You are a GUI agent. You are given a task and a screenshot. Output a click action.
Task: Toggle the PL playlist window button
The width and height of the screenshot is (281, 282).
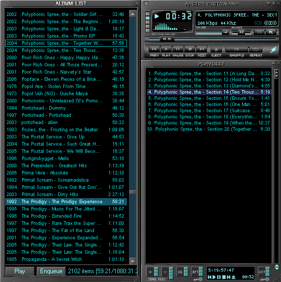pyautogui.click(x=271, y=32)
